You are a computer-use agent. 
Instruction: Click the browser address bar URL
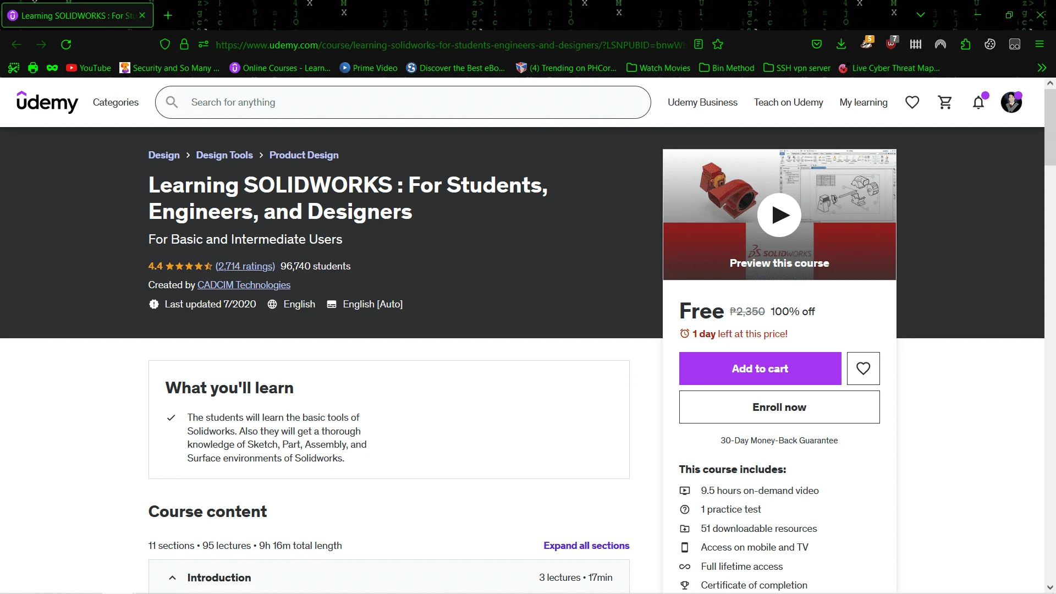point(450,45)
